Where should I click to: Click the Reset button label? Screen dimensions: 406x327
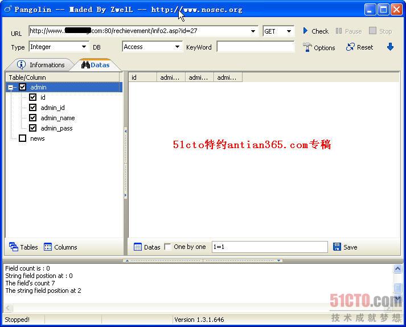pos(365,47)
